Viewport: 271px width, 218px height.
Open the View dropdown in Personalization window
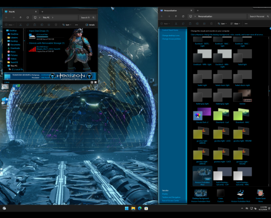pyautogui.click(x=235, y=24)
